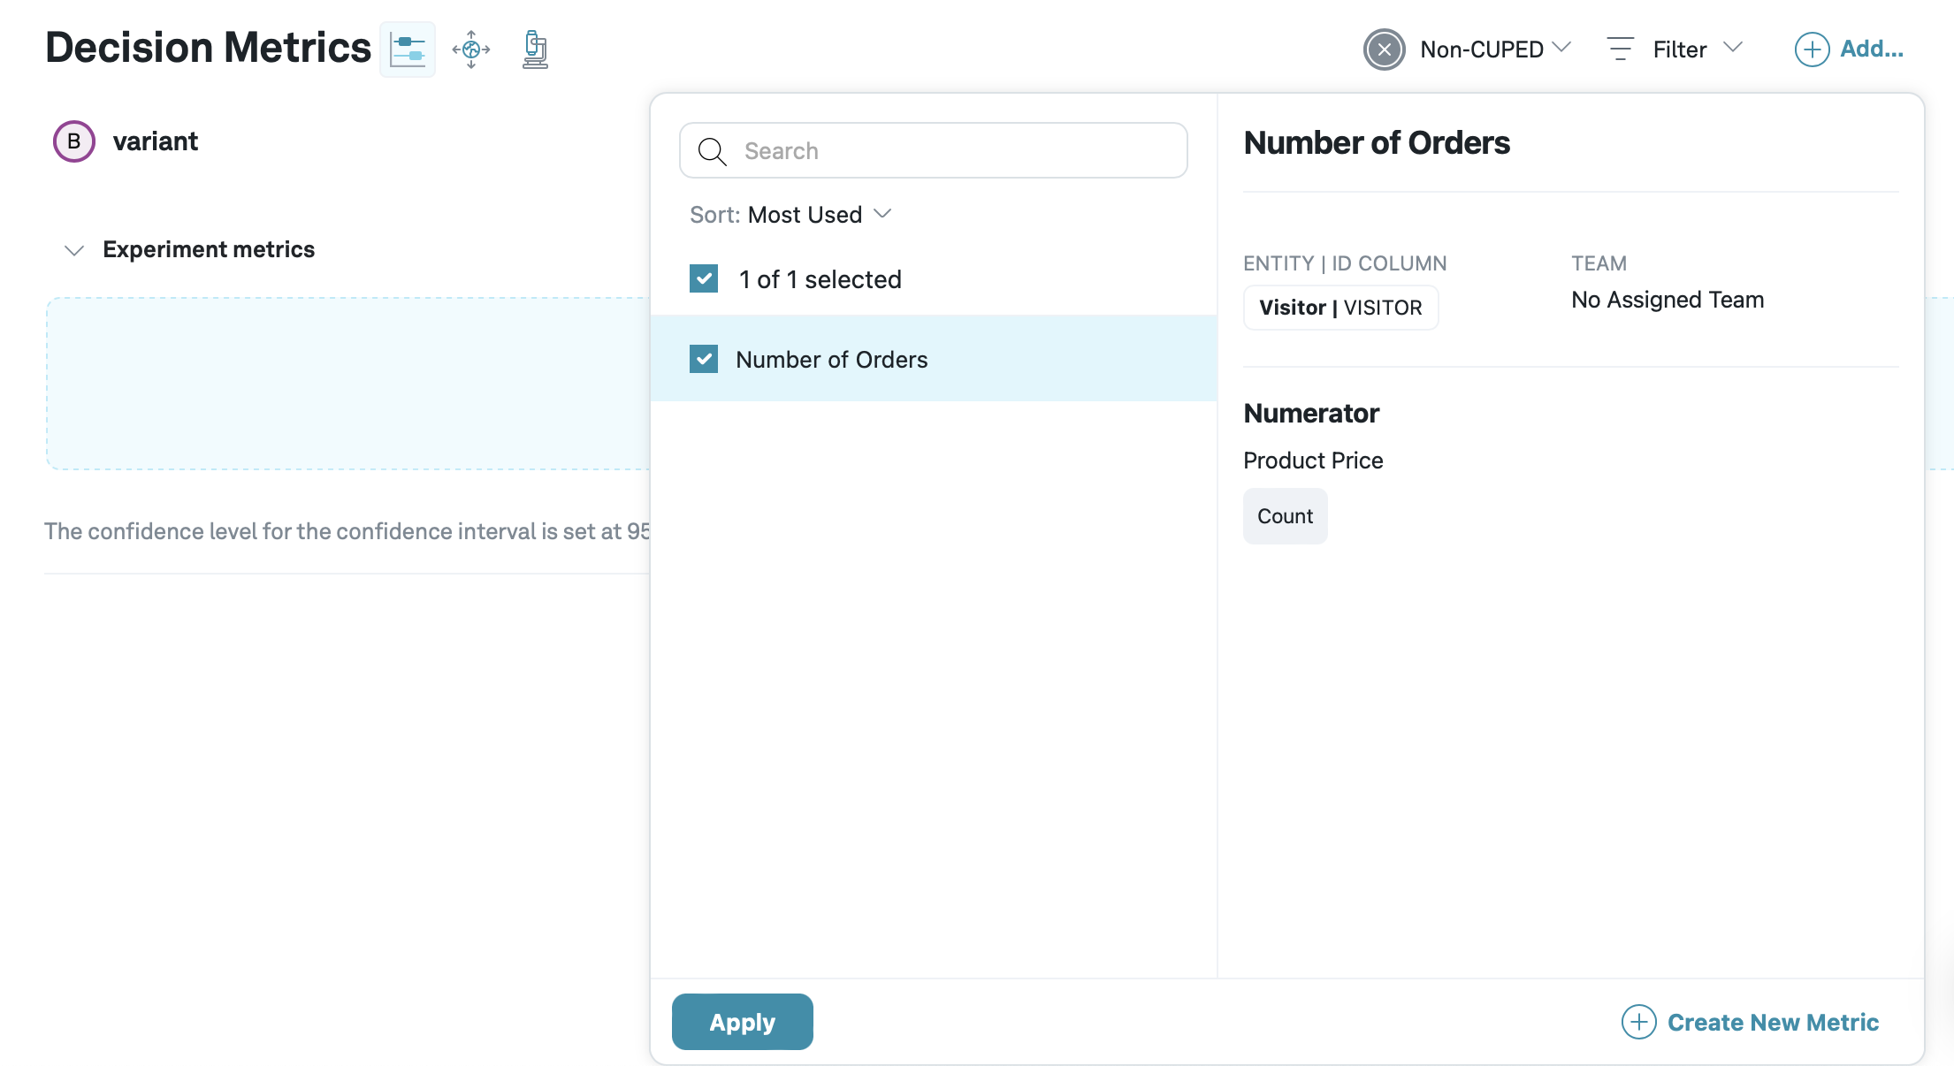The width and height of the screenshot is (1954, 1066).
Task: Deselect all metrics via the select-all checkbox
Action: click(703, 278)
